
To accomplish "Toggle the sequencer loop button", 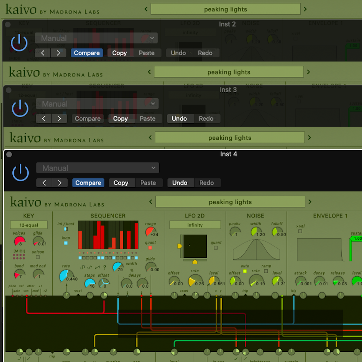I will (x=66, y=243).
